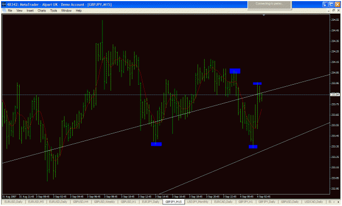Click the 232.95 price axis label

click(x=335, y=189)
